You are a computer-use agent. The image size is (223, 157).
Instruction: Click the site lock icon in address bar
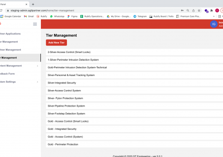tap(8, 10)
